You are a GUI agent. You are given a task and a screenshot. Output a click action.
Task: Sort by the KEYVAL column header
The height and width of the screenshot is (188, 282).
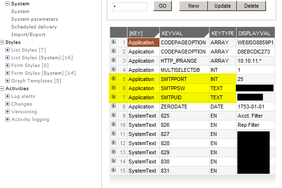click(x=184, y=32)
